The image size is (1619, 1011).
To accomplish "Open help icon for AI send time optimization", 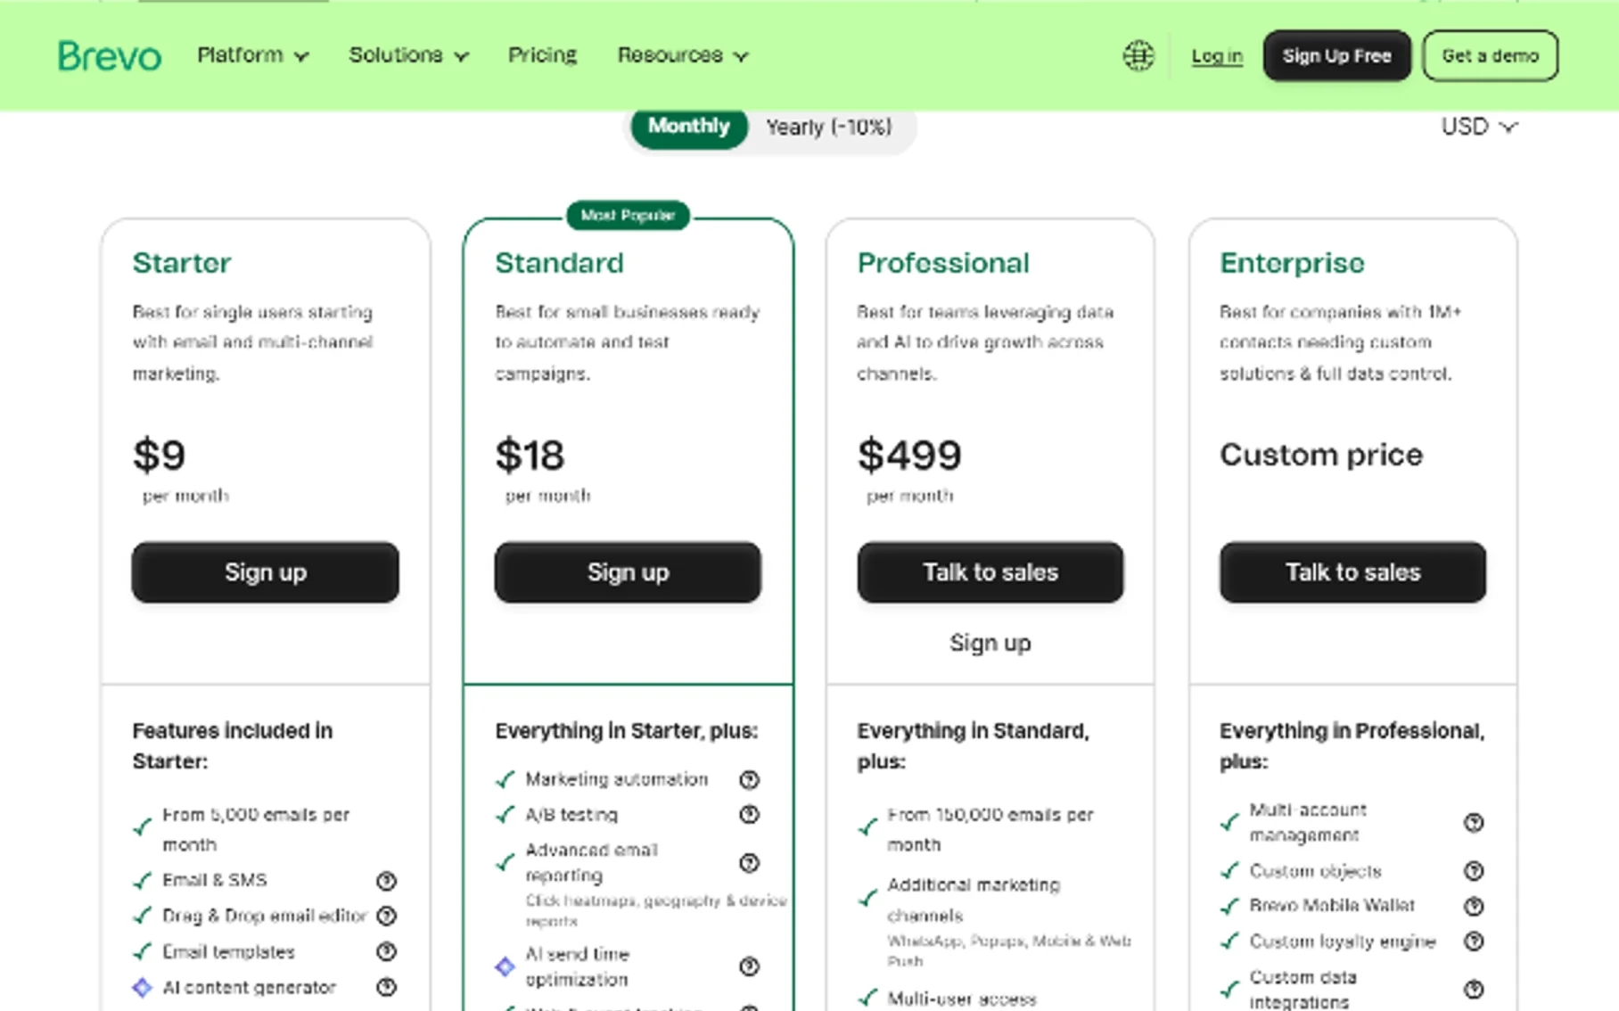I will tap(749, 966).
